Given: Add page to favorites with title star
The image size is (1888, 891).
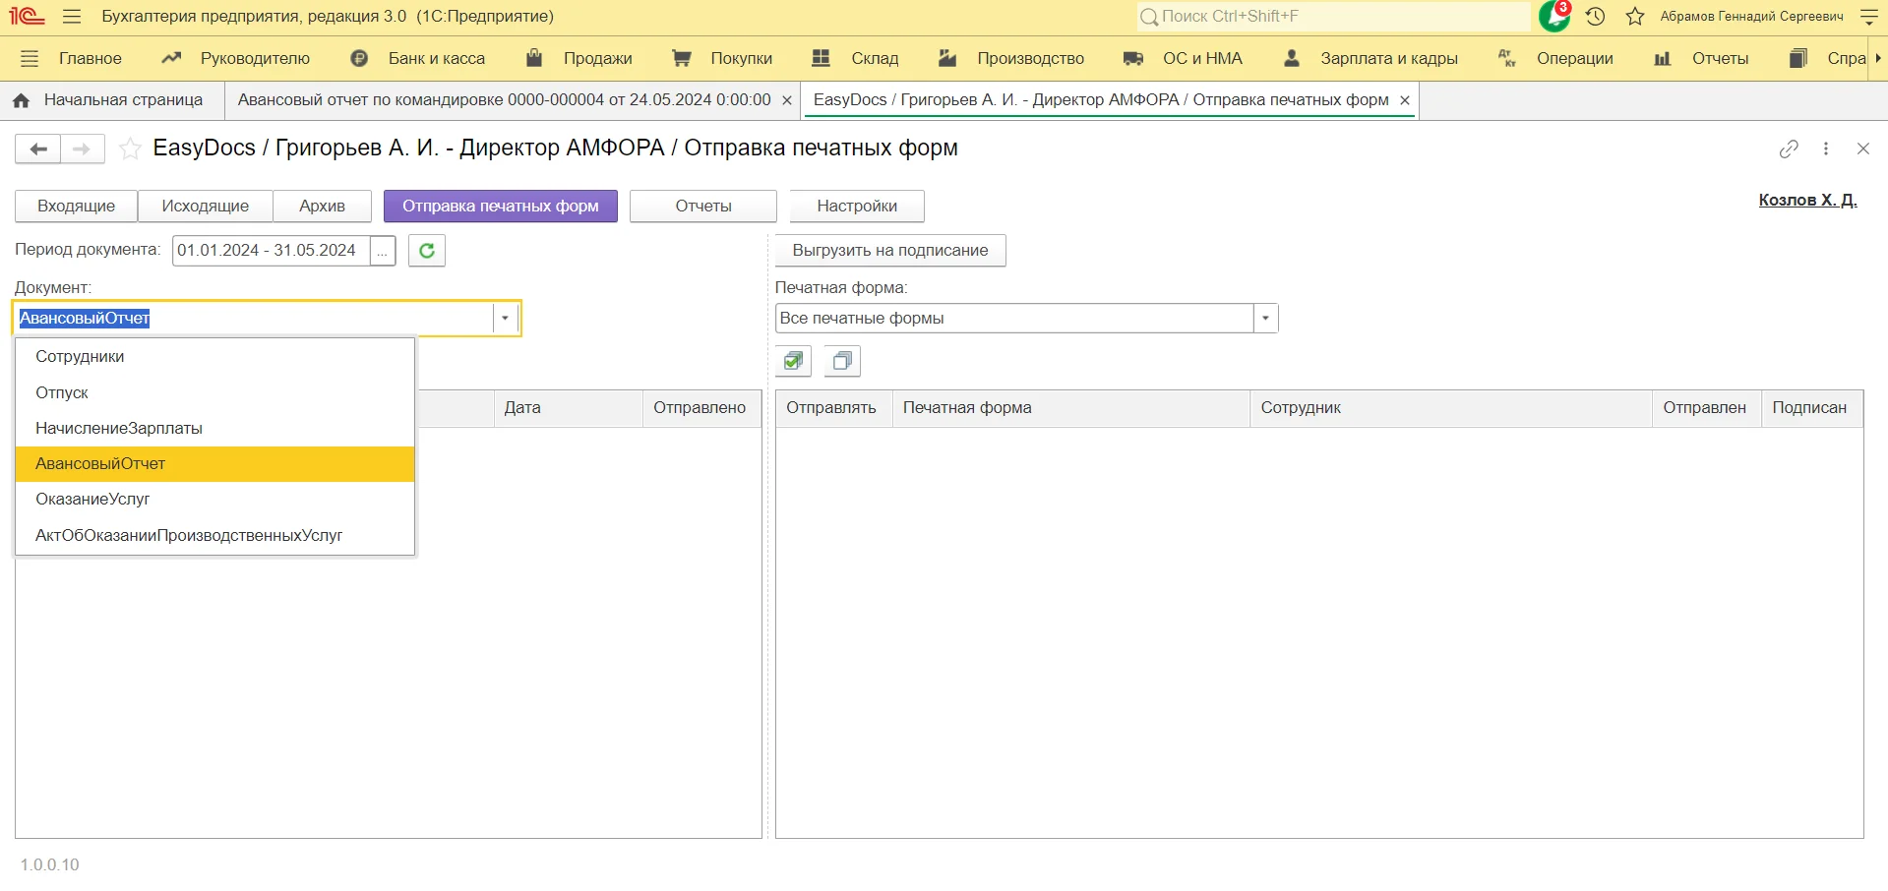Looking at the screenshot, I should [x=130, y=148].
